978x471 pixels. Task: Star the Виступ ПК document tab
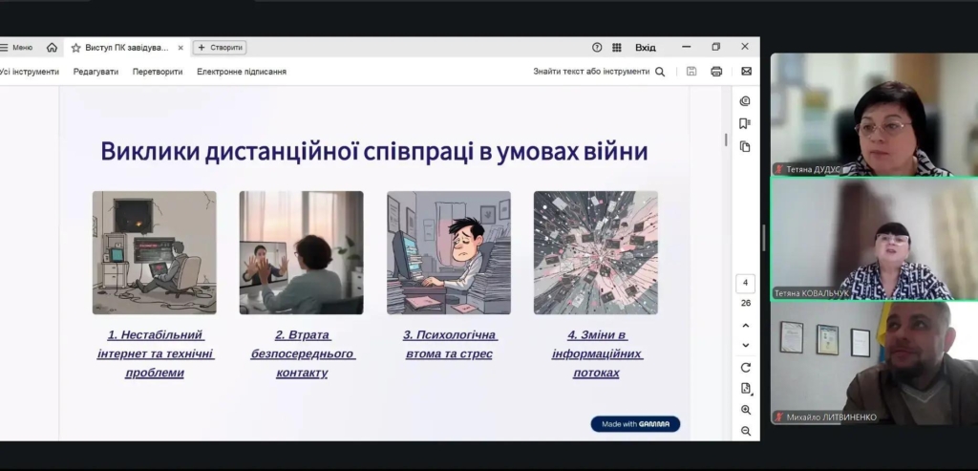click(x=76, y=48)
